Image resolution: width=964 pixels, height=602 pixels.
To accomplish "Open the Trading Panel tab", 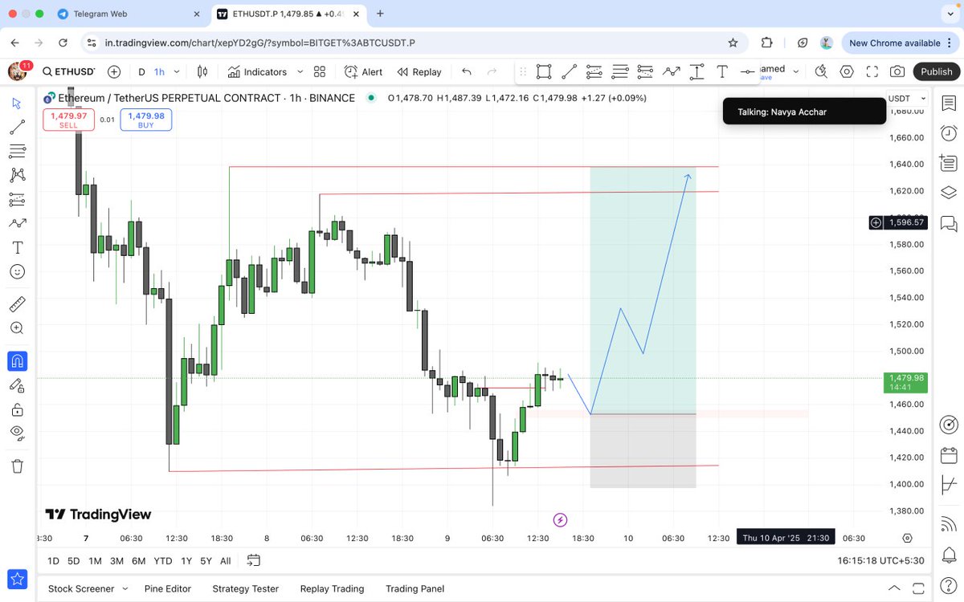I will (x=415, y=588).
